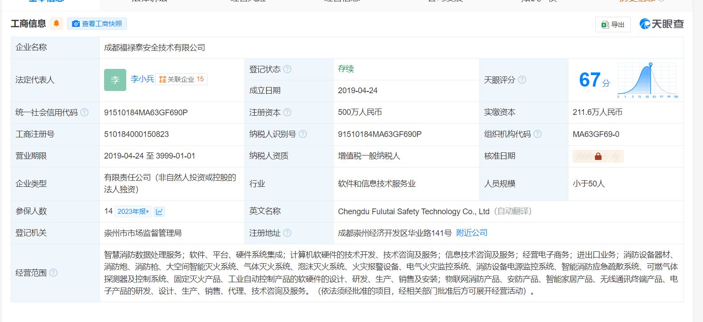Click the 天眼查 logo
Image resolution: width=703 pixels, height=322 pixels.
[661, 24]
